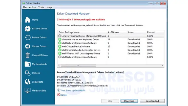The width and height of the screenshot is (188, 106).
Task: Open the File menu
Action: click(x=25, y=7)
